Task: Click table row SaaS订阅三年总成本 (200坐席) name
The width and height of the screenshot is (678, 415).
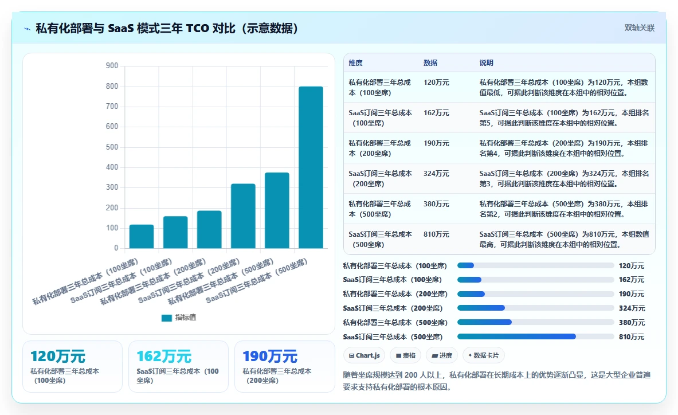Action: pos(380,178)
